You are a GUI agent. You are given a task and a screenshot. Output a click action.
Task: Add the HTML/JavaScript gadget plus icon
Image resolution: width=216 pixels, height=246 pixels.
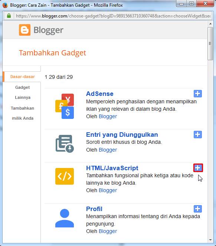pos(198,168)
